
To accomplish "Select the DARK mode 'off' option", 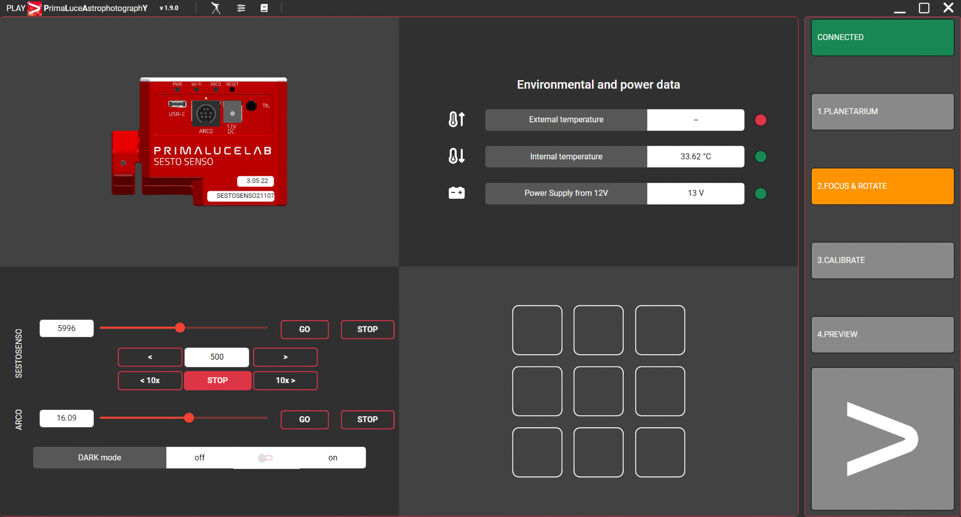I will (200, 458).
